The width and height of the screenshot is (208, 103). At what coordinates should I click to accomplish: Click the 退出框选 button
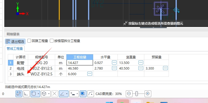pyautogui.click(x=15, y=41)
